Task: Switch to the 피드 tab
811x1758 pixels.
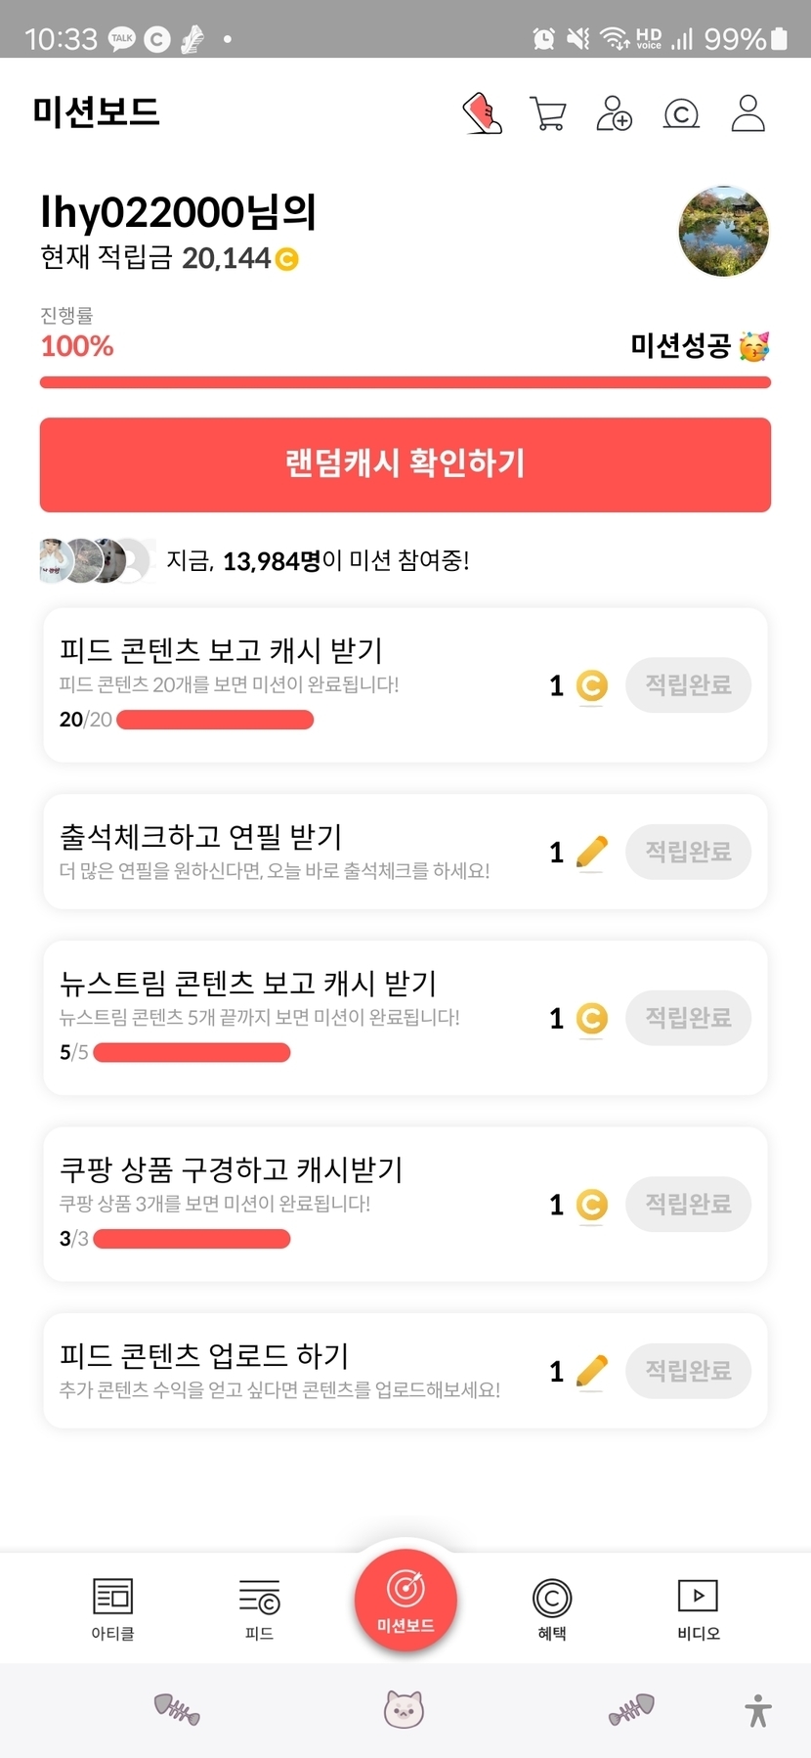Action: coord(259,1608)
